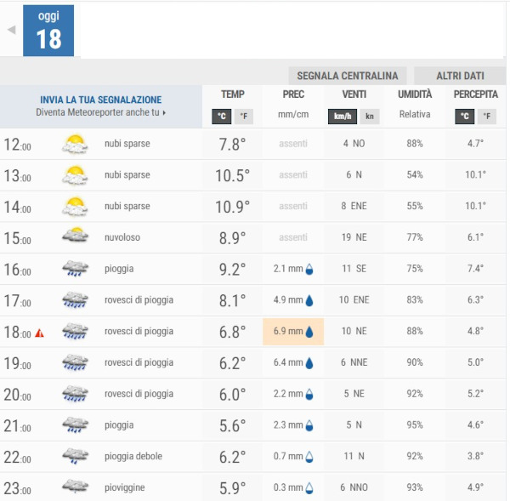Viewport: 510px width, 501px height.
Task: Set perceived temperature to °F
Action: click(488, 117)
